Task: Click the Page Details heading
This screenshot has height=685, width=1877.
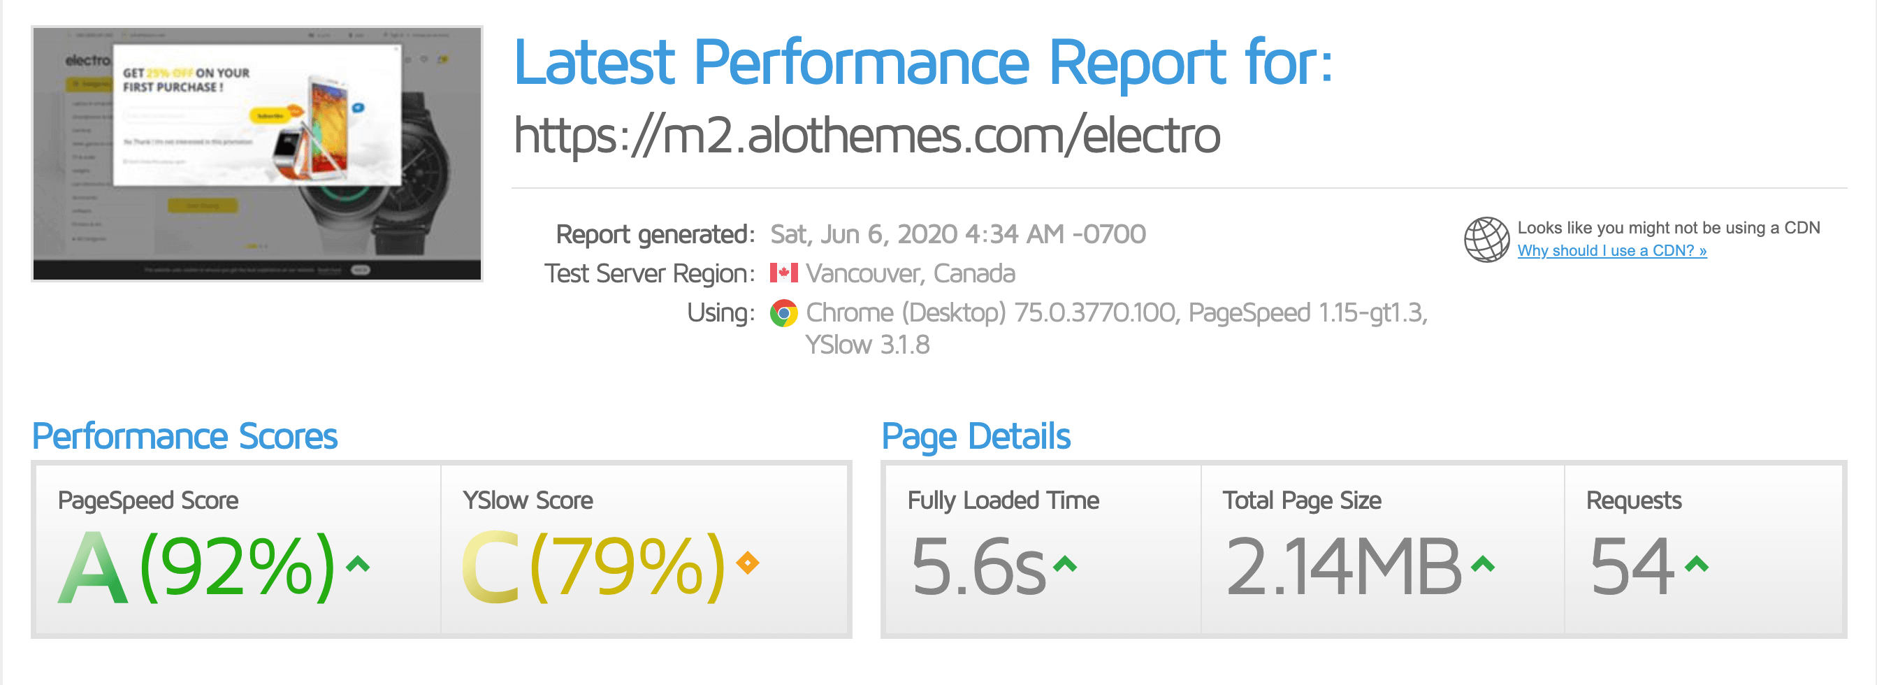Action: [x=976, y=436]
